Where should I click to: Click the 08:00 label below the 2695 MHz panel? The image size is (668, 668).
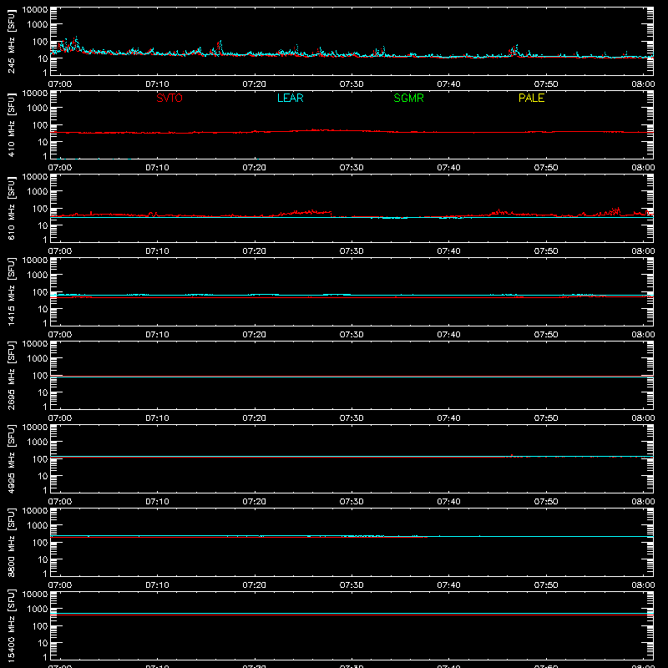pyautogui.click(x=643, y=418)
